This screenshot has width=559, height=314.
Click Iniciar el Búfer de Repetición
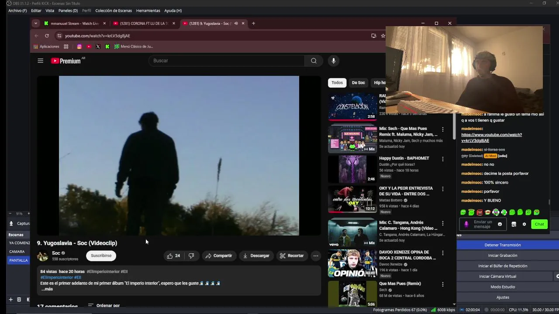click(x=503, y=266)
